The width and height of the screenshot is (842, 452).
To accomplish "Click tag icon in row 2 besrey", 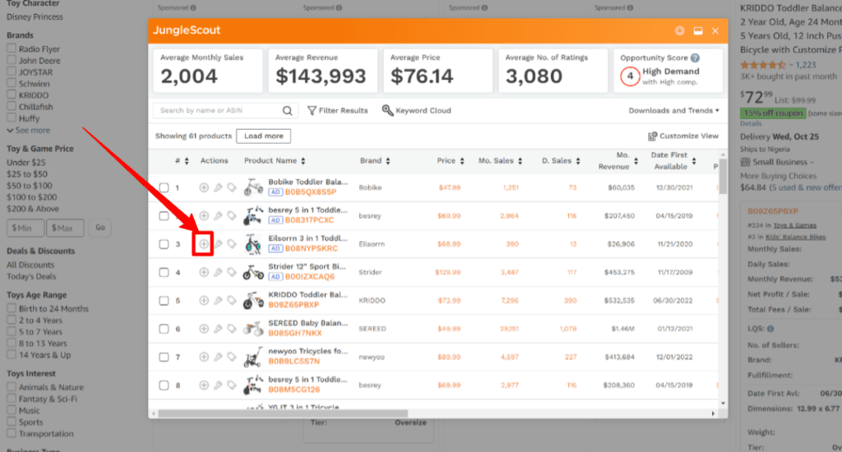I will 231,216.
